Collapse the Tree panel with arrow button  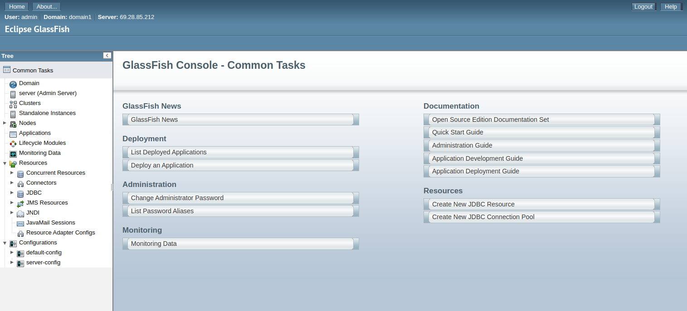coord(107,56)
